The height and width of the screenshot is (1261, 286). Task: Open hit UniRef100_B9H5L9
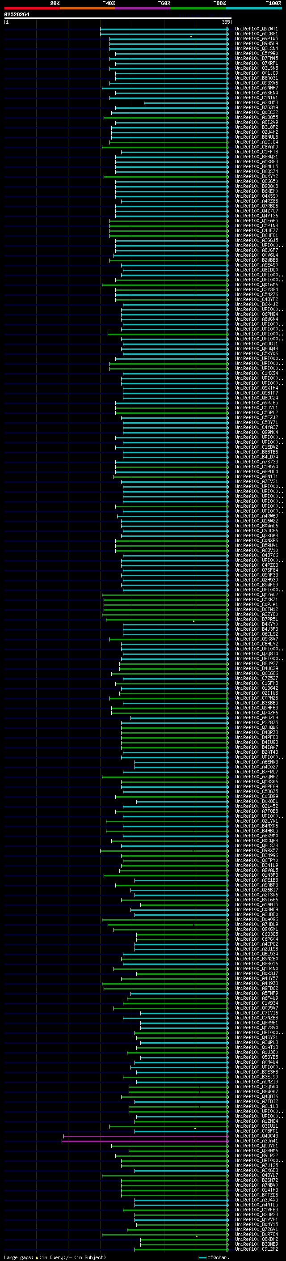[256, 43]
